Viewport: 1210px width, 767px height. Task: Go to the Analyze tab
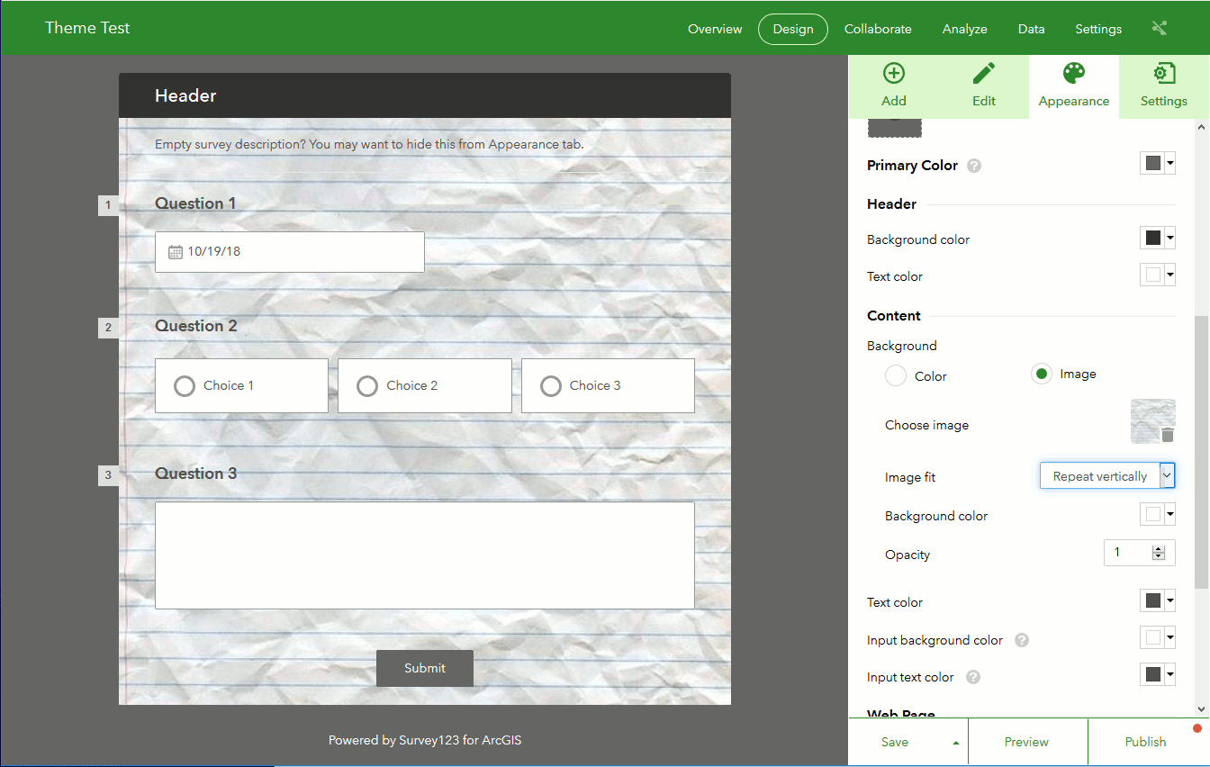[964, 29]
